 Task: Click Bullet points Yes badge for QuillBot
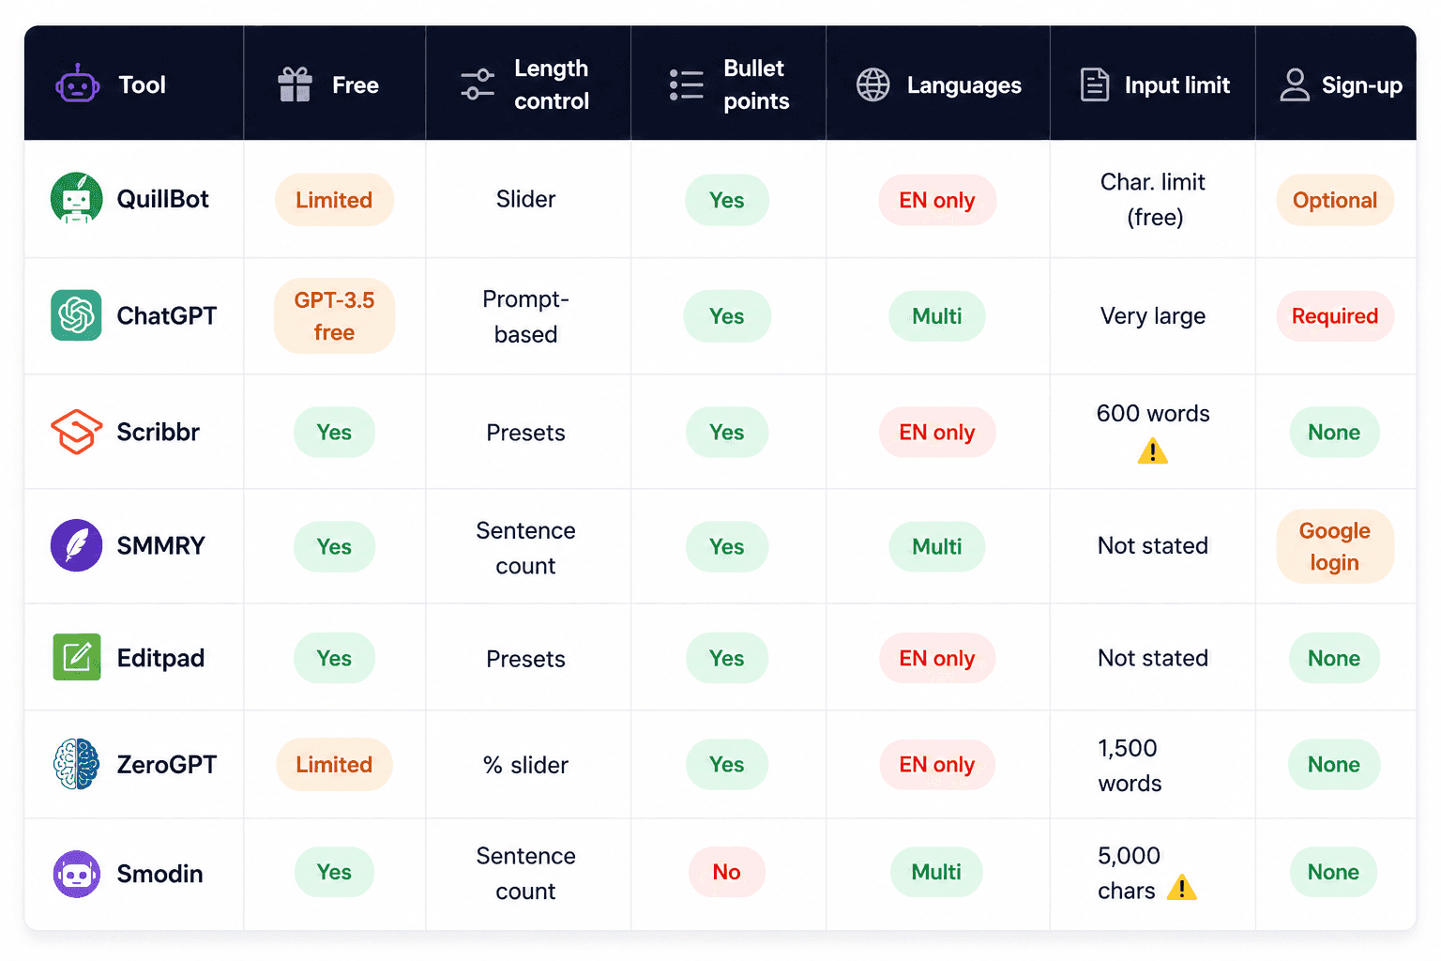click(727, 200)
